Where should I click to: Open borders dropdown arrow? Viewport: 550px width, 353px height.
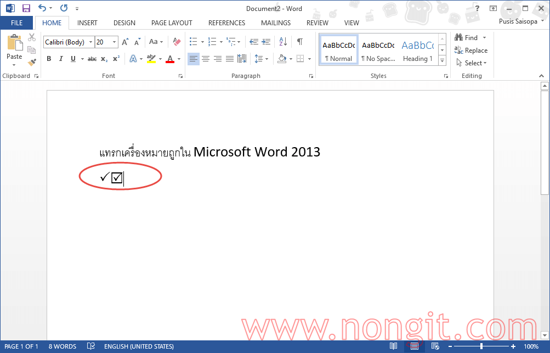pyautogui.click(x=309, y=59)
